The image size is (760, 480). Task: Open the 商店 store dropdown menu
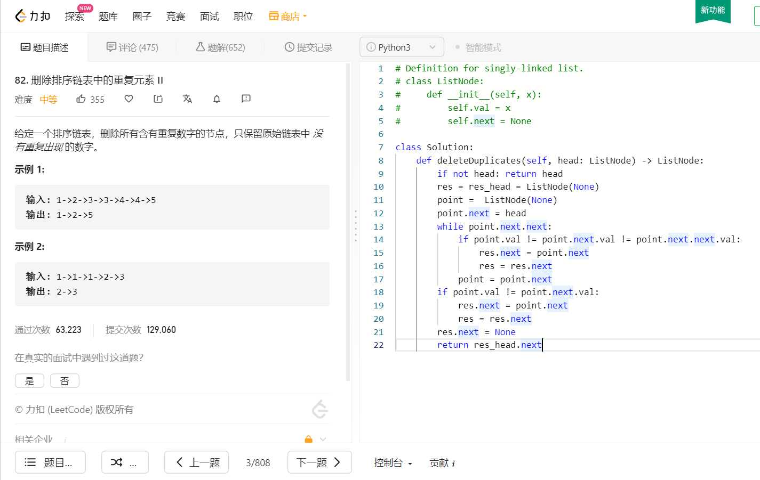point(288,17)
